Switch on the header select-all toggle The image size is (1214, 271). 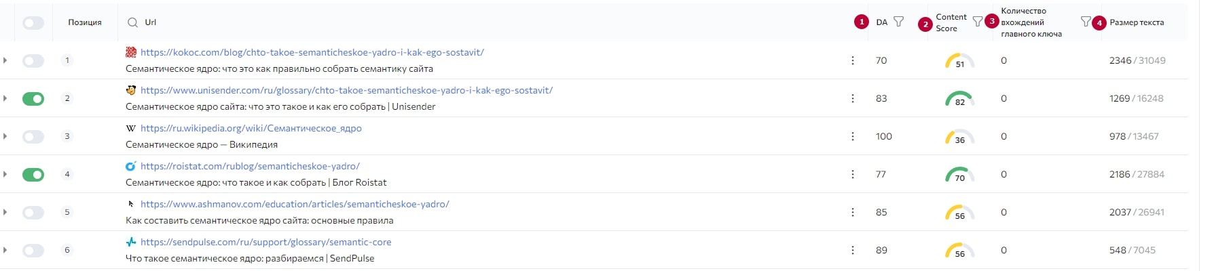click(x=33, y=23)
